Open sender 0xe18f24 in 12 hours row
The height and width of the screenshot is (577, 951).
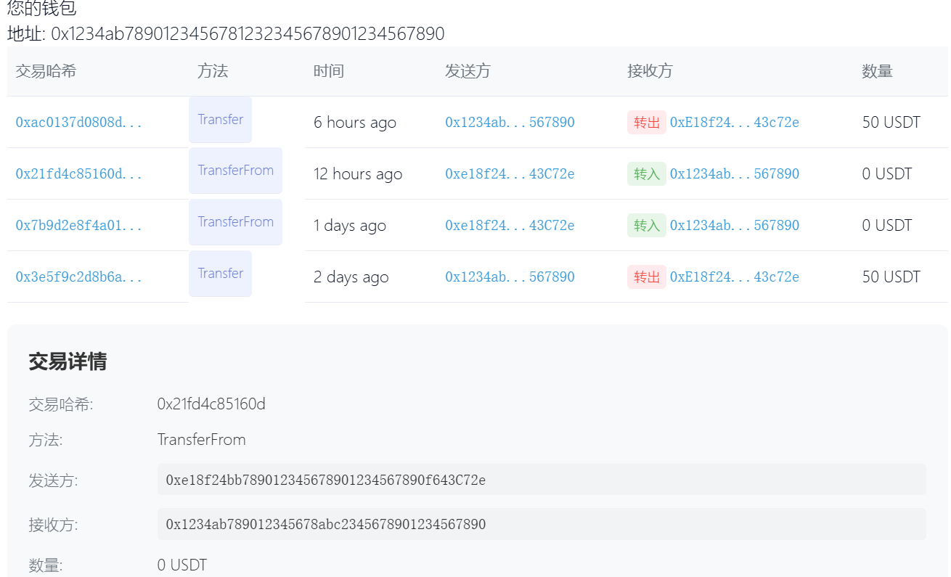[510, 173]
